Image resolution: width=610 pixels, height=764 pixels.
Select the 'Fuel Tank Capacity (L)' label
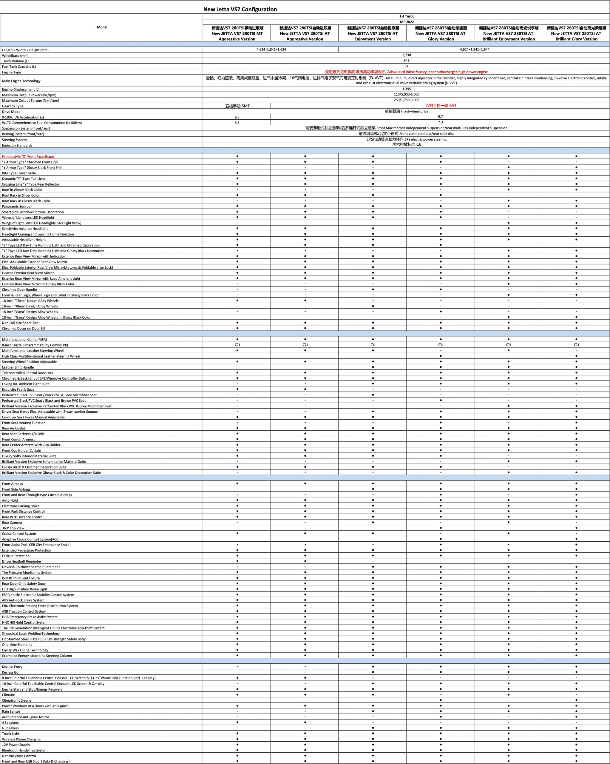tap(19, 67)
